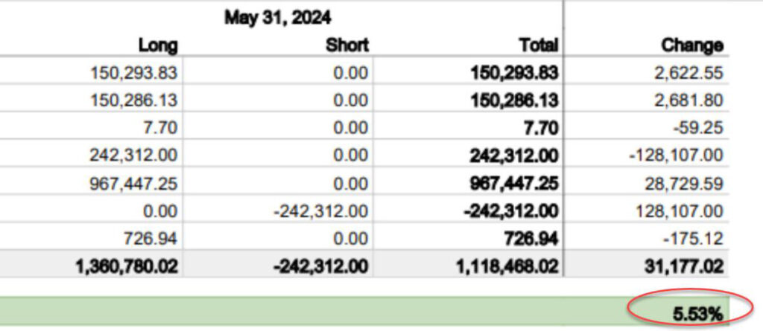The height and width of the screenshot is (331, 763).
Task: Select the Long value 150,286.13
Action: click(x=134, y=100)
